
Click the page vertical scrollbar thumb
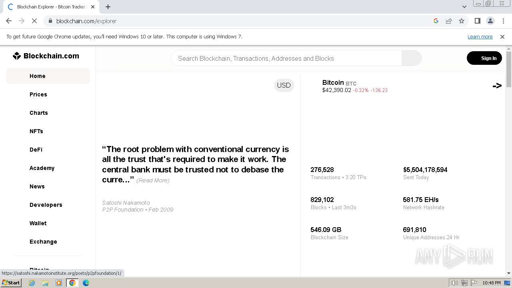tap(508, 69)
